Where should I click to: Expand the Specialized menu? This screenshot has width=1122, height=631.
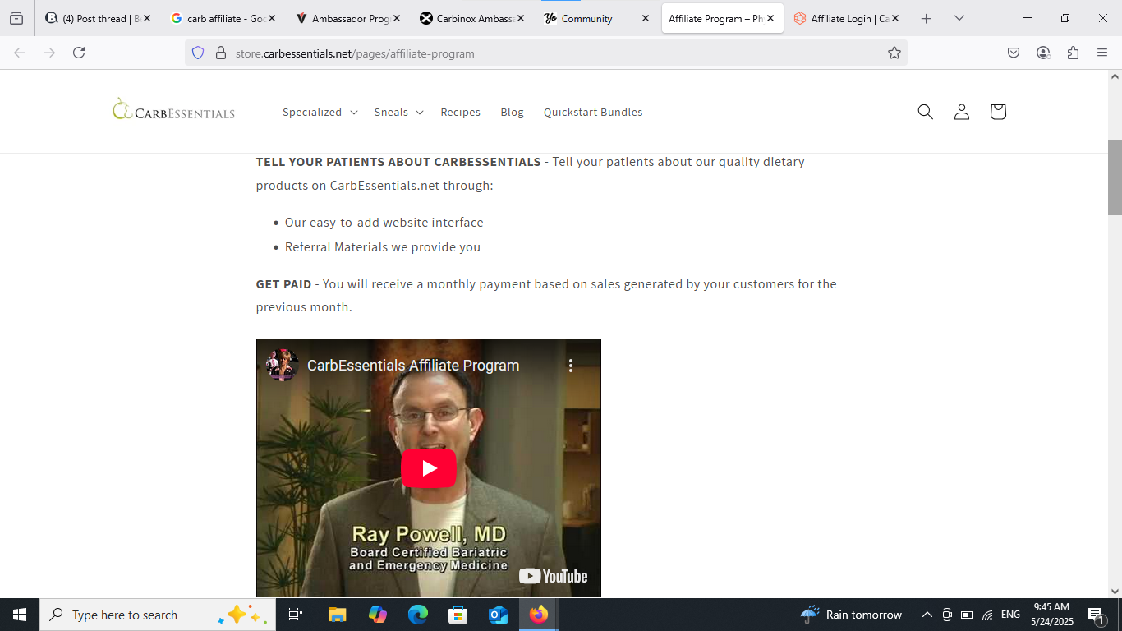coord(320,112)
